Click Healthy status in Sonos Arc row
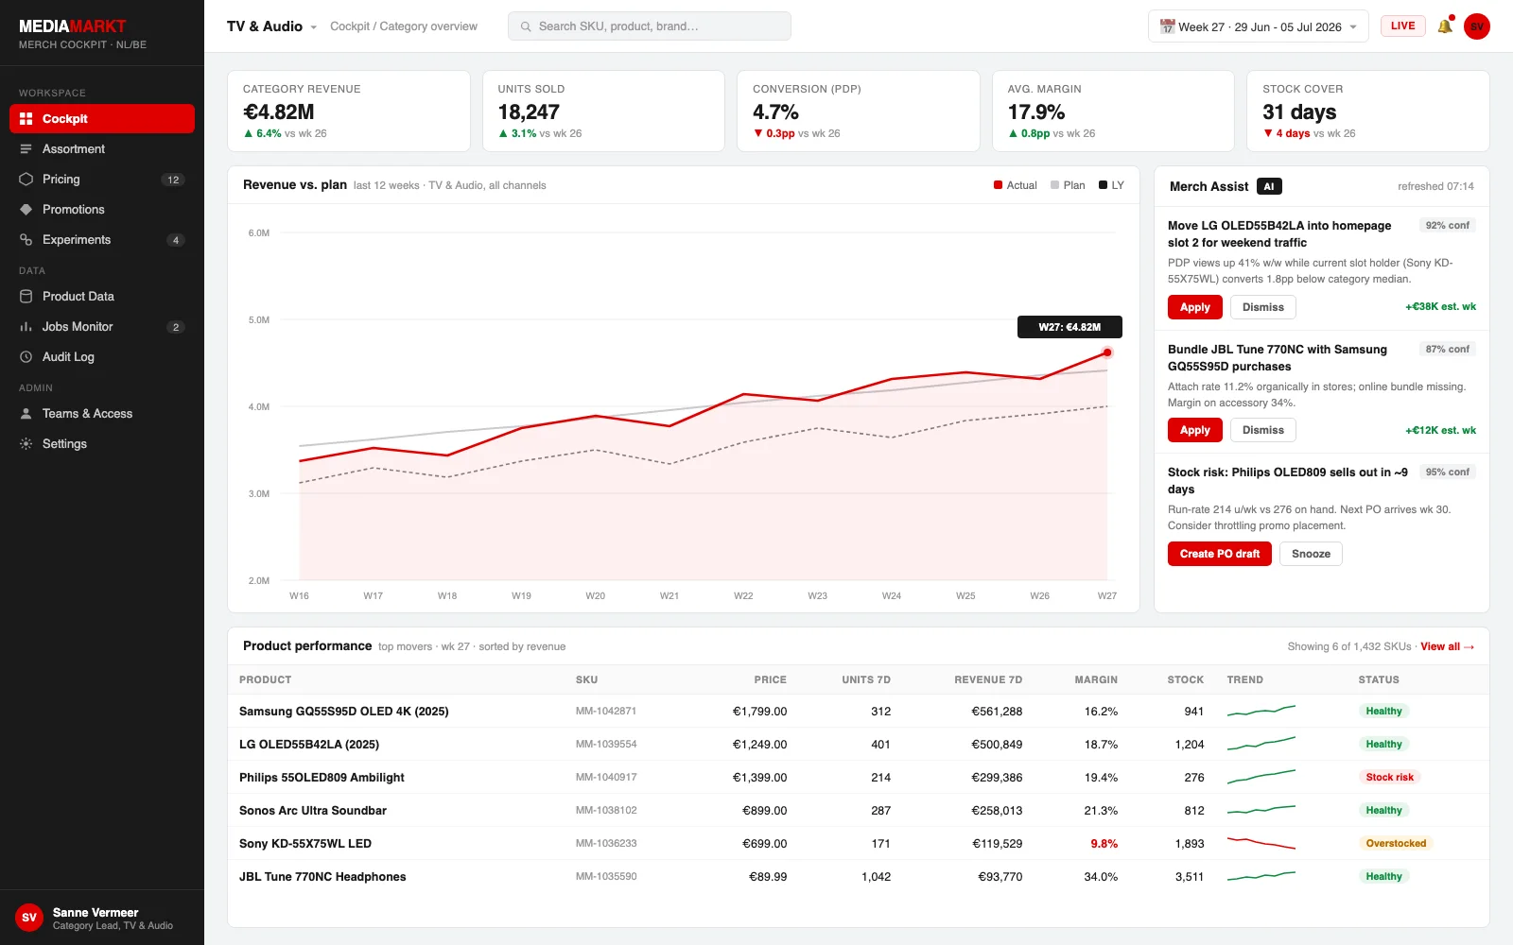Screen dimensions: 1513x945 [1383, 810]
